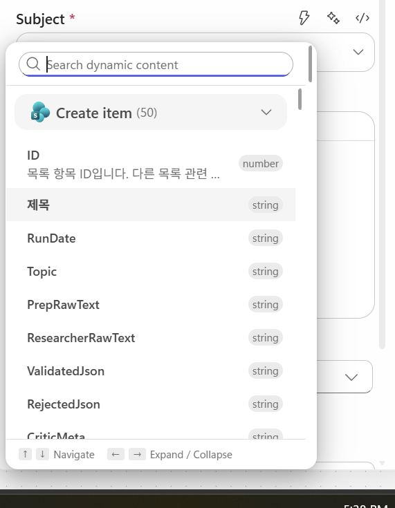The height and width of the screenshot is (508, 395).
Task: Click the down arrow Navigate key hint
Action: point(42,454)
